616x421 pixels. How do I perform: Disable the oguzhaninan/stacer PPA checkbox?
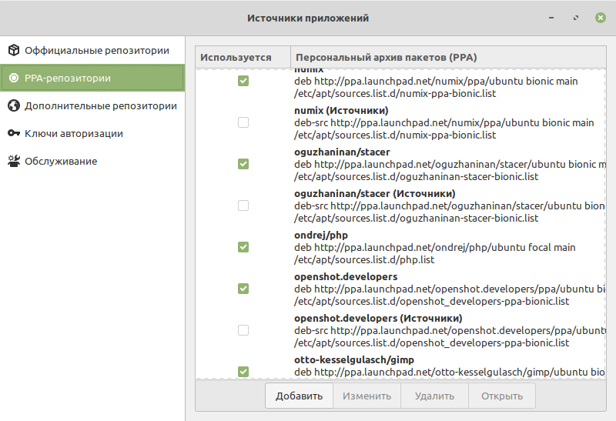click(x=243, y=164)
